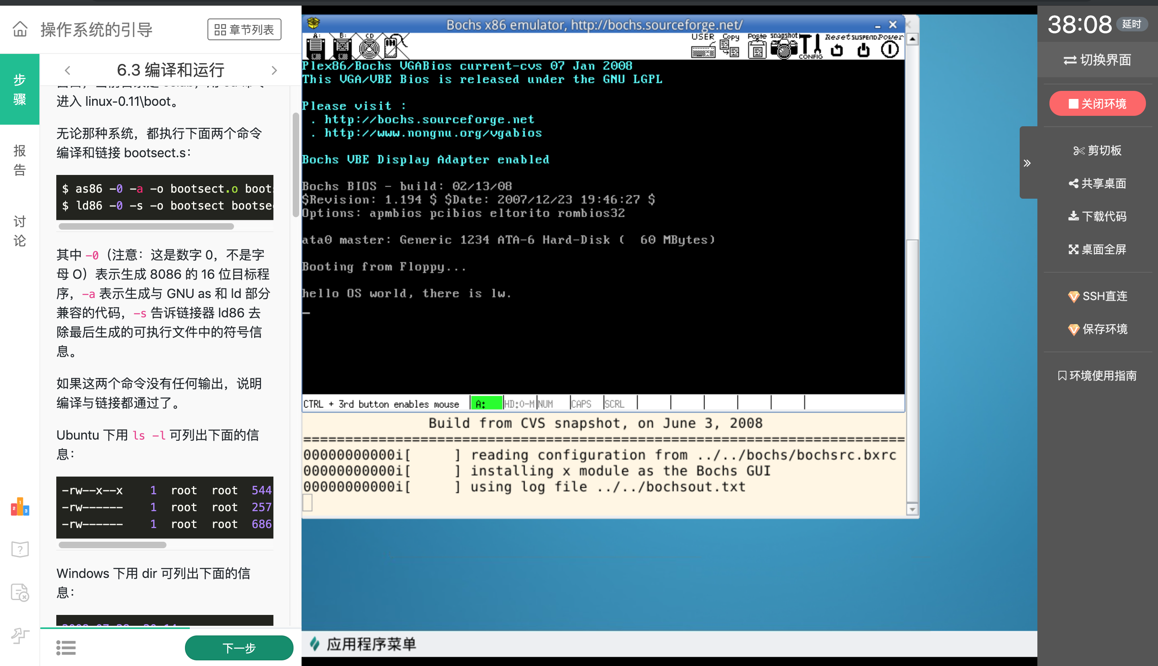The width and height of the screenshot is (1158, 666).
Task: Click the USER keyboard shortcut icon
Action: pos(703,47)
